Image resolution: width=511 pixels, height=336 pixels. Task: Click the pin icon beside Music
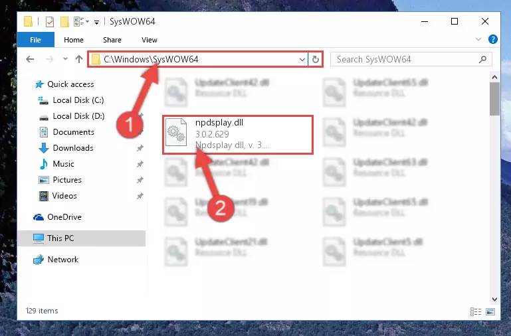140,164
